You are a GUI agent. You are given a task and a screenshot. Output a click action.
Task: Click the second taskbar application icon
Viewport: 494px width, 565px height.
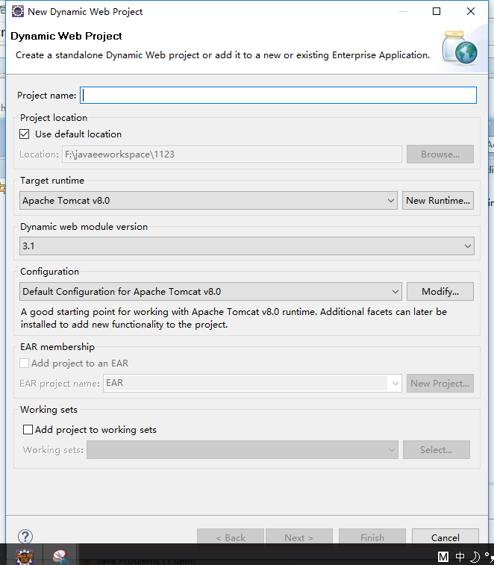pos(60,556)
